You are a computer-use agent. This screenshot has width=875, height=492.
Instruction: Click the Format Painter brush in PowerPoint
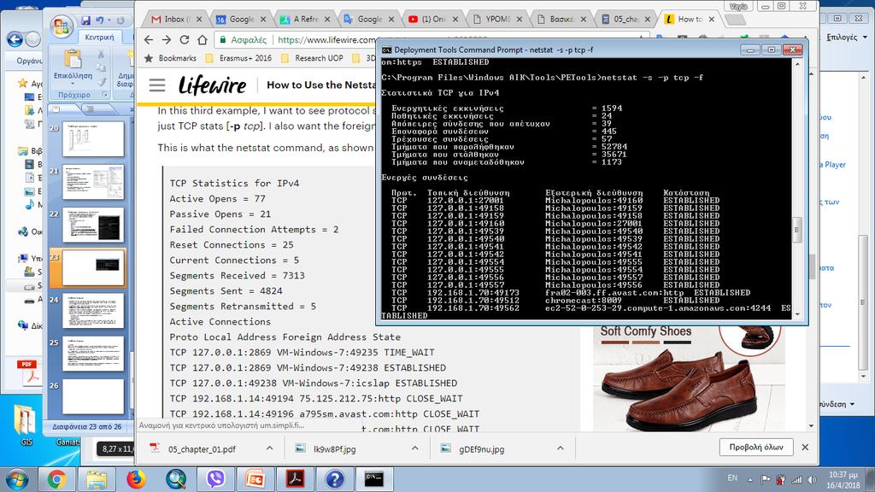click(x=101, y=82)
